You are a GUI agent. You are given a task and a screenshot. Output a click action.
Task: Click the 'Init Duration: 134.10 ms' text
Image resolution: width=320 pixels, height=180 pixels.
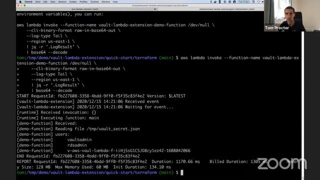pyautogui.click(x=142, y=167)
